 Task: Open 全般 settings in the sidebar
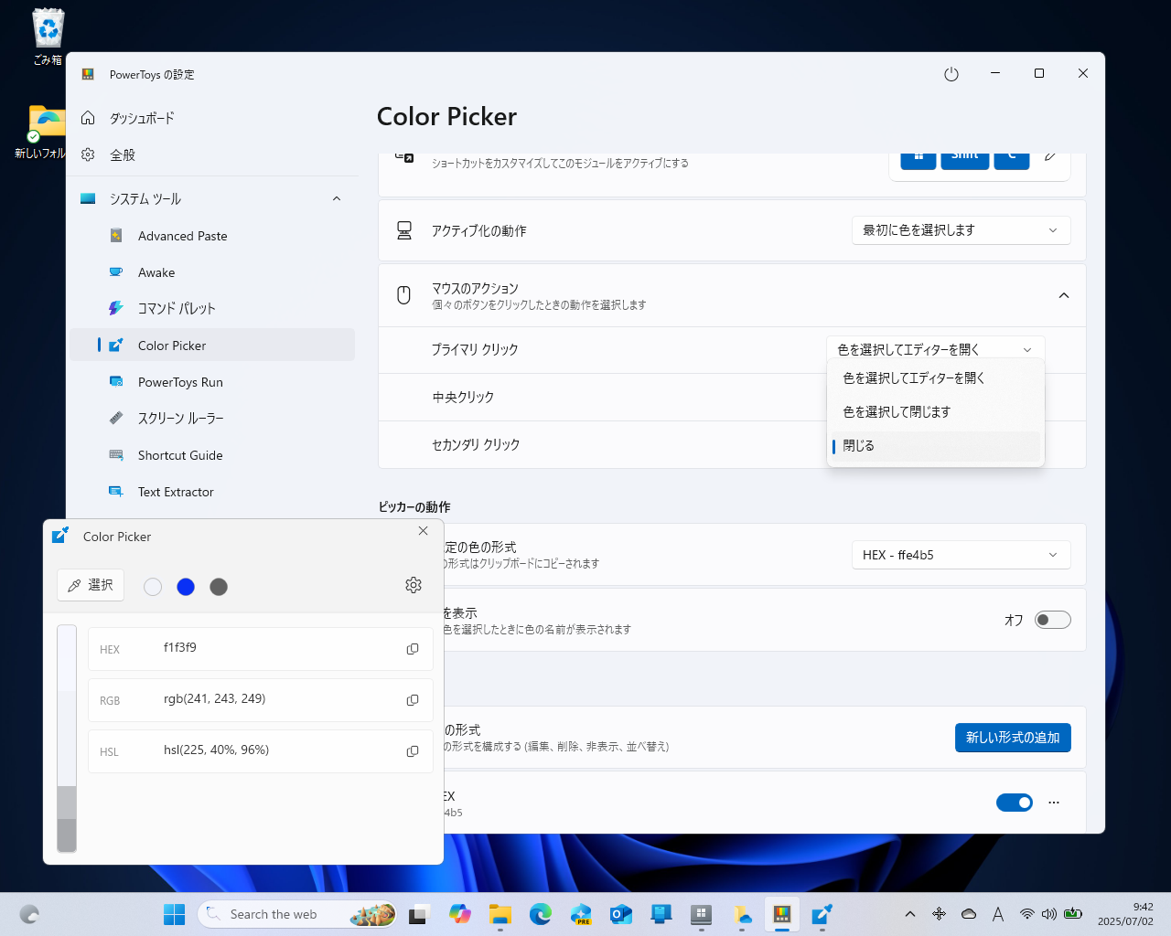point(212,154)
